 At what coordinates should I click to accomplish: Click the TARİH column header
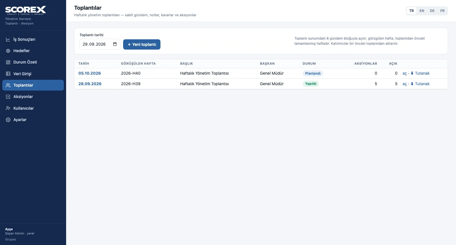84,64
